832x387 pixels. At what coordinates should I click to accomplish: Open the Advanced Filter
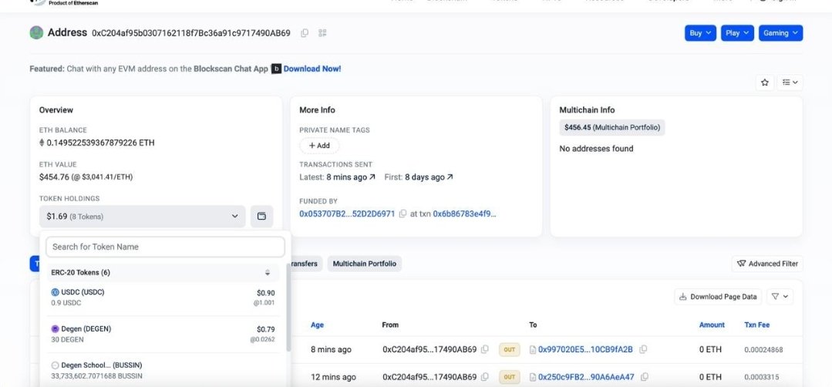coord(767,264)
